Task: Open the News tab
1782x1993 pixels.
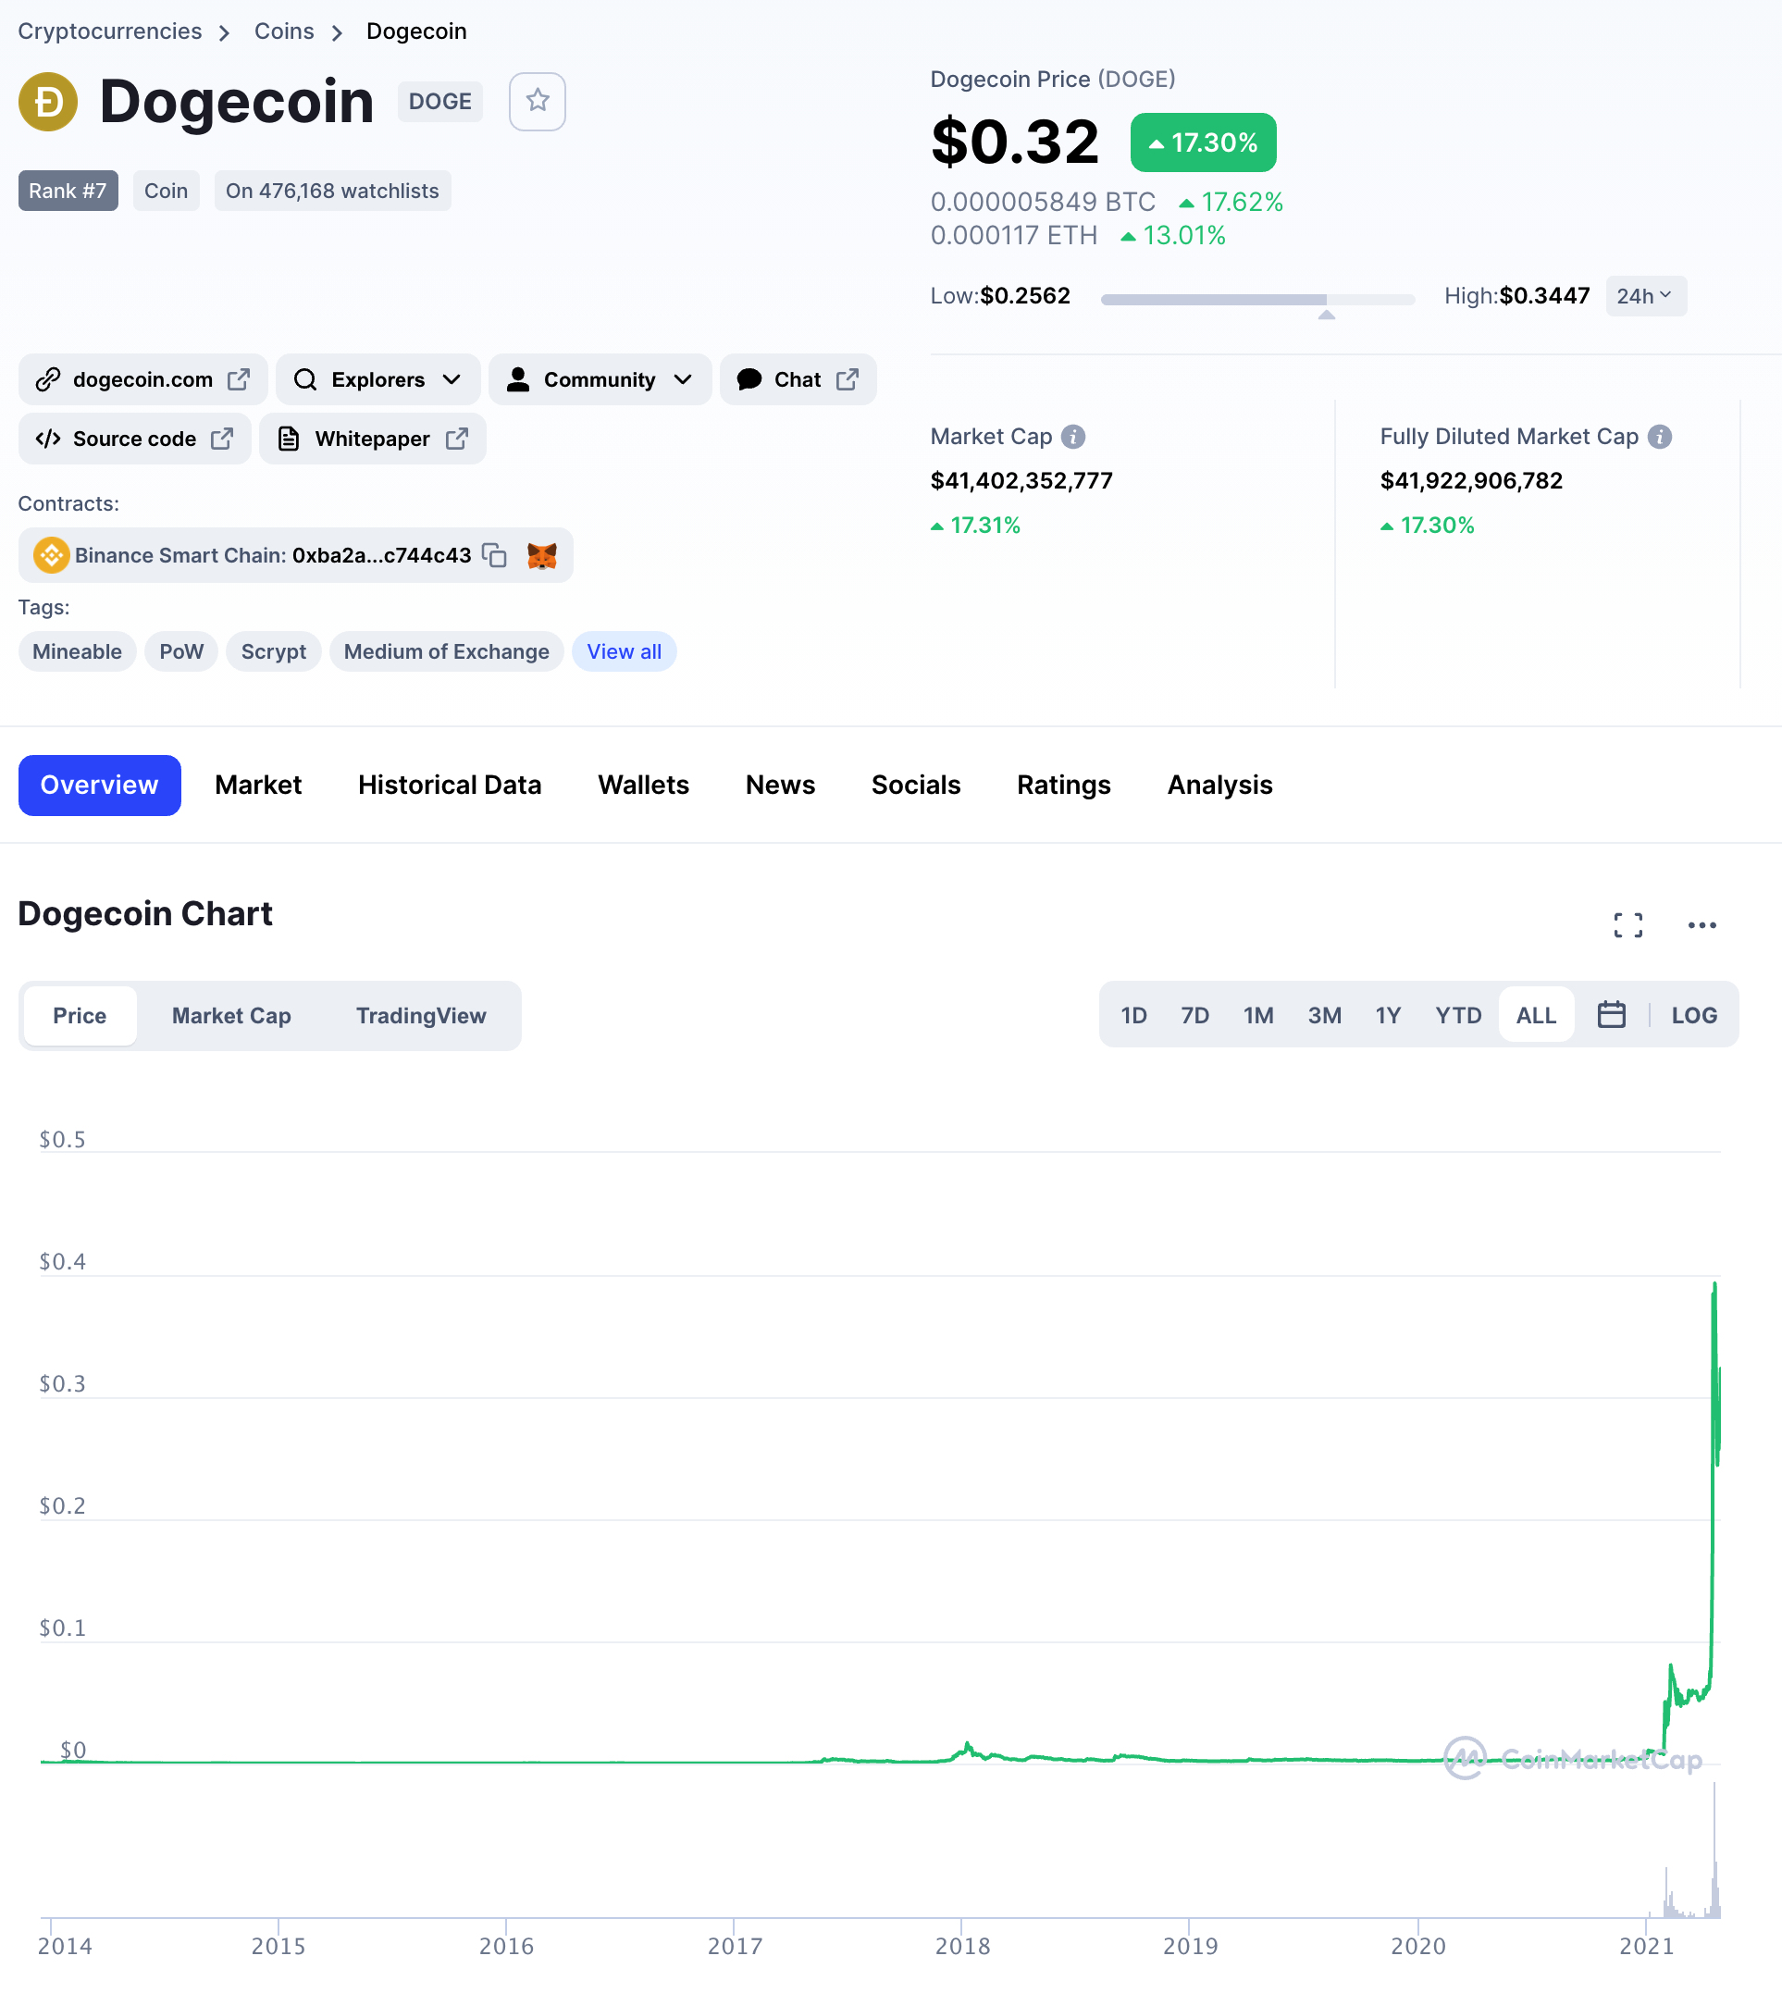Action: point(780,785)
